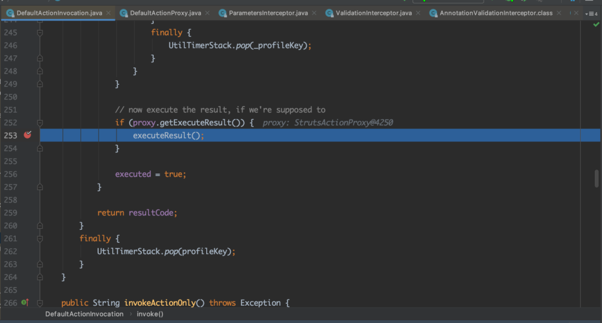Screen dimensions: 602x323
Task: Click the Java class icon on DefaultActionProxy tab
Action: pyautogui.click(x=124, y=13)
